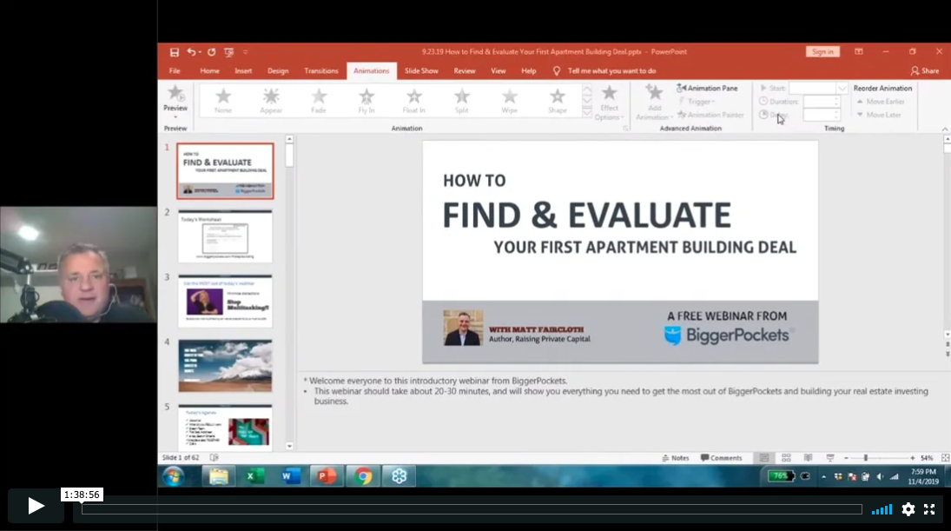Click the Redo icon in title bar
Screen dimensions: 951x531
(211, 52)
